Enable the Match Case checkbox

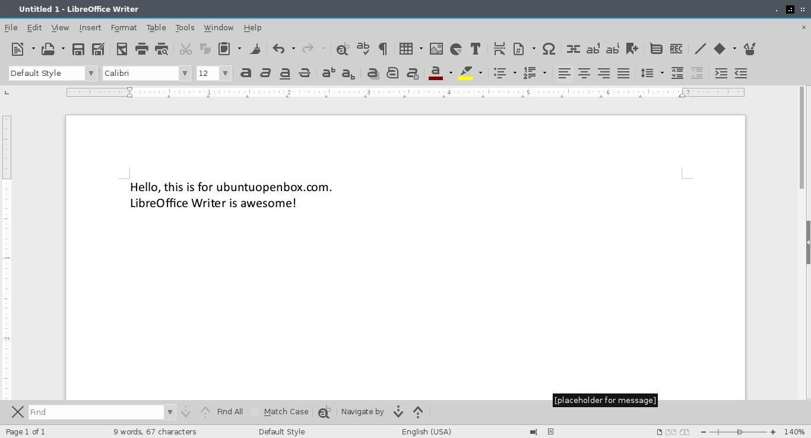point(255,412)
